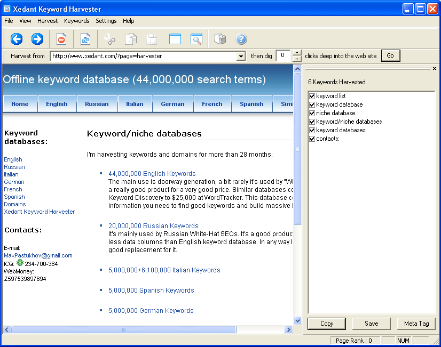Click the Copy documents toolbar icon
The width and height of the screenshot is (441, 347).
pos(131,39)
